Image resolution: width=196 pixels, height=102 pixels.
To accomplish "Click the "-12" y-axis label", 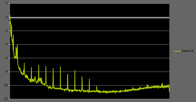I will click(x=6, y=99).
